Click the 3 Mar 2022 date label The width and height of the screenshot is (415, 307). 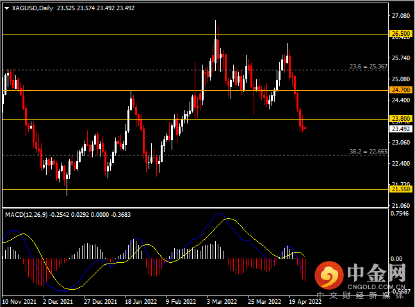[222, 302]
